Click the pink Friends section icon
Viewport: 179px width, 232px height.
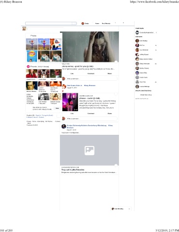click(x=28, y=66)
